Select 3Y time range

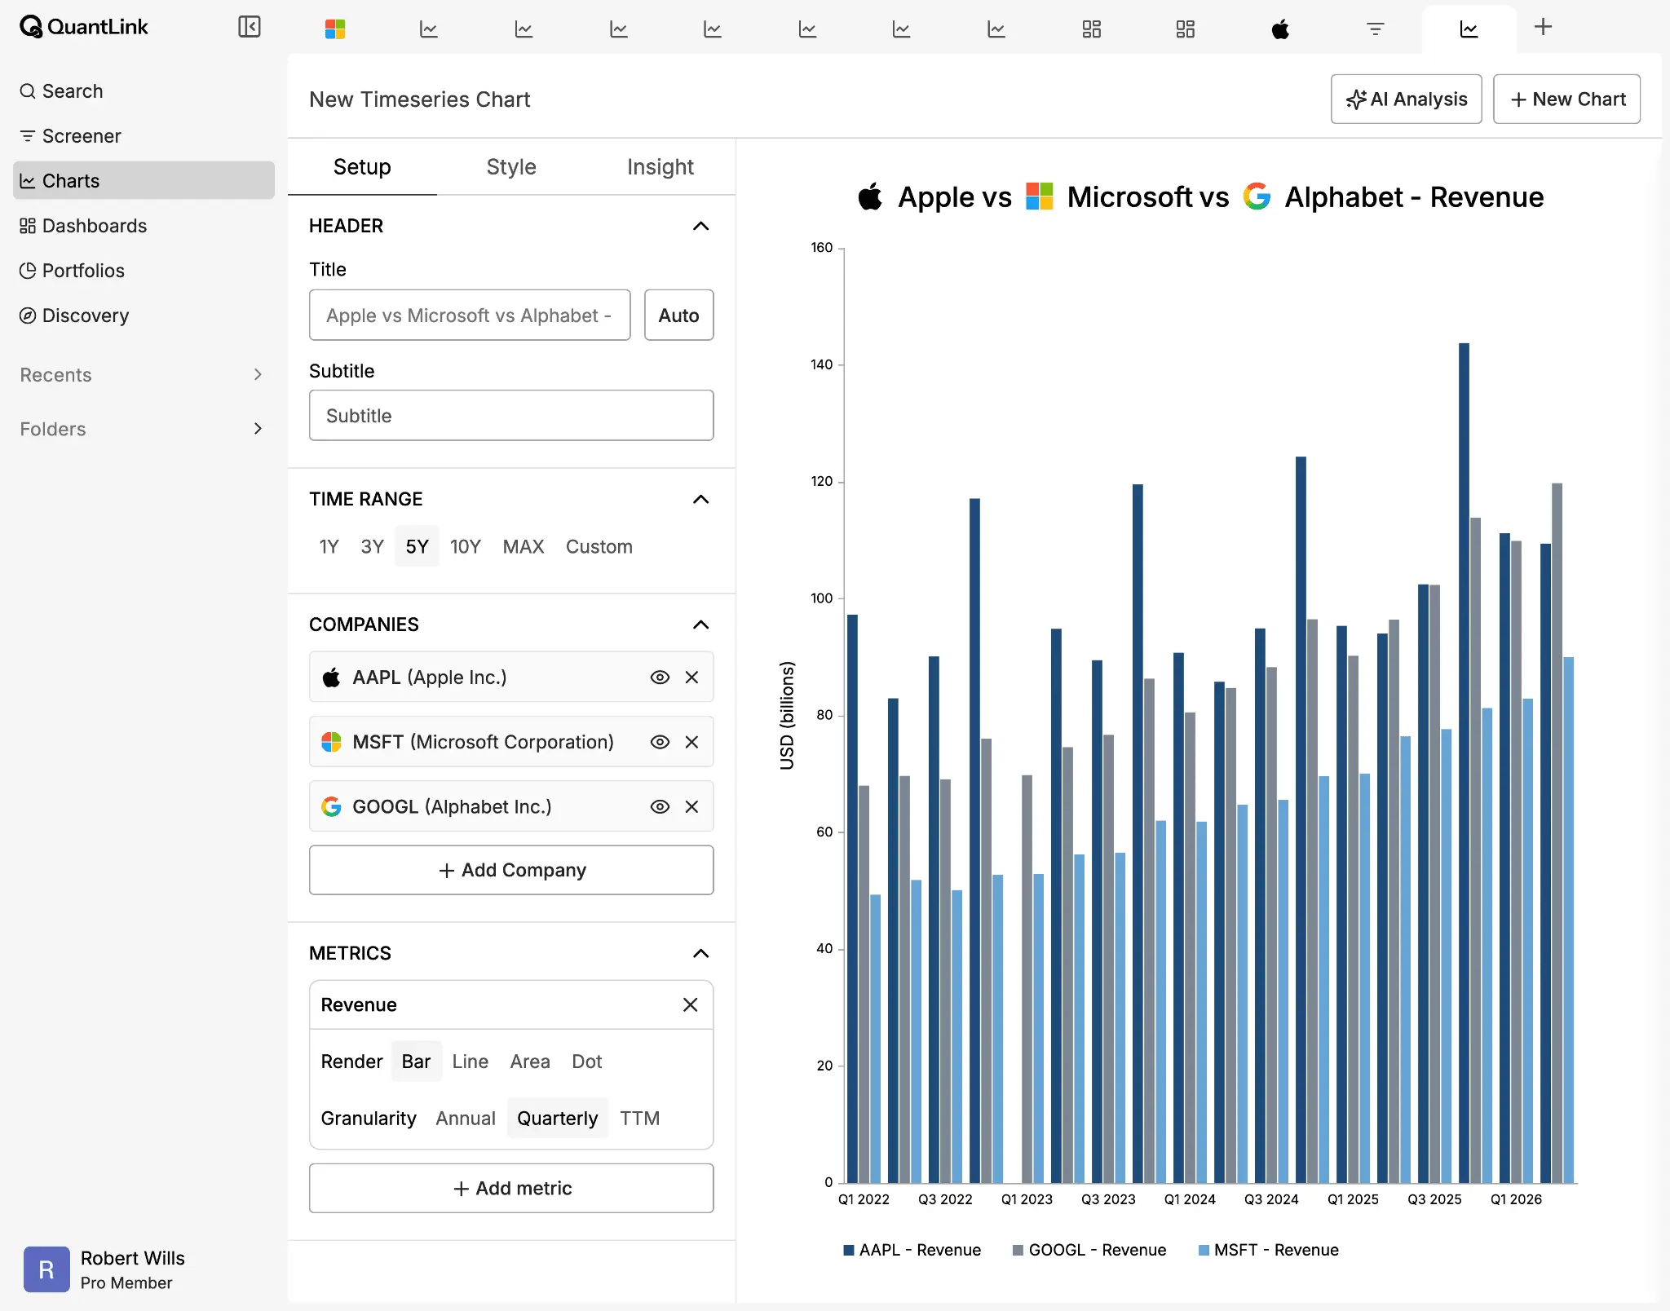(372, 547)
